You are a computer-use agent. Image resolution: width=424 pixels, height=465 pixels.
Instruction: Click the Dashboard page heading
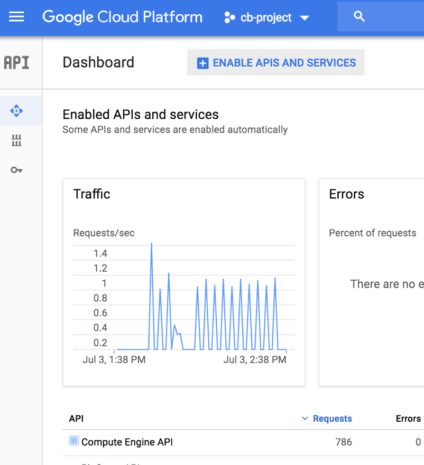tap(98, 62)
